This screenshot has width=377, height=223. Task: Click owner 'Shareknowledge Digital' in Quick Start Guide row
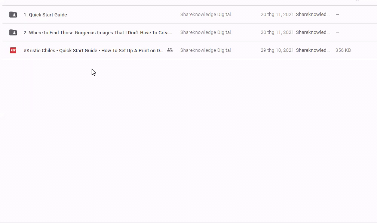click(205, 15)
